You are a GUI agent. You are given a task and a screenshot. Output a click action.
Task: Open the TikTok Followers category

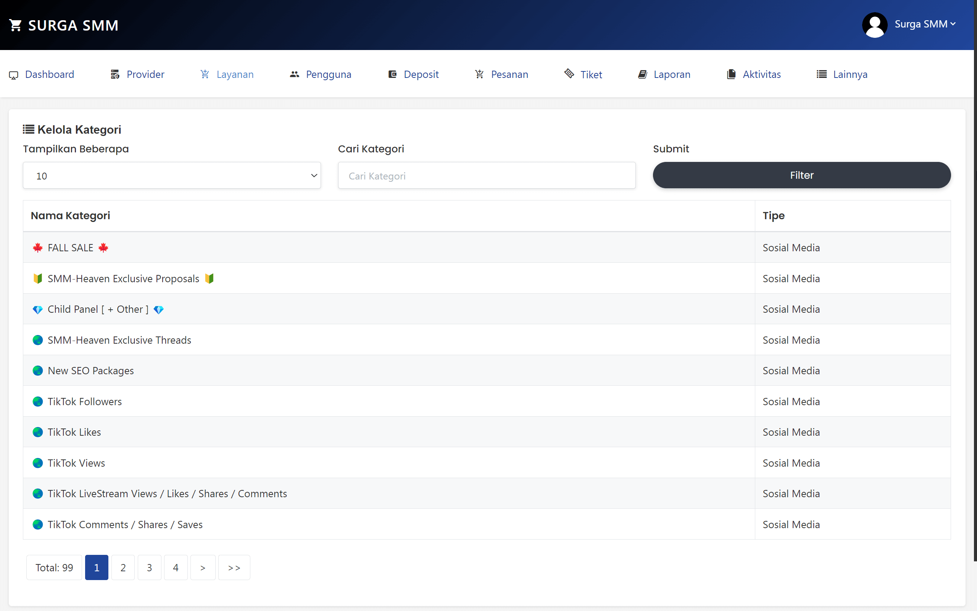(84, 401)
